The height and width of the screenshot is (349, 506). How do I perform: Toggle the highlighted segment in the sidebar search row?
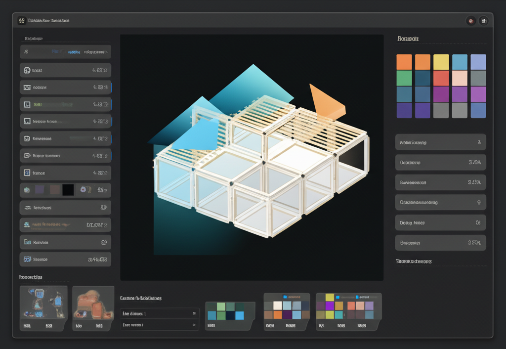tap(73, 51)
